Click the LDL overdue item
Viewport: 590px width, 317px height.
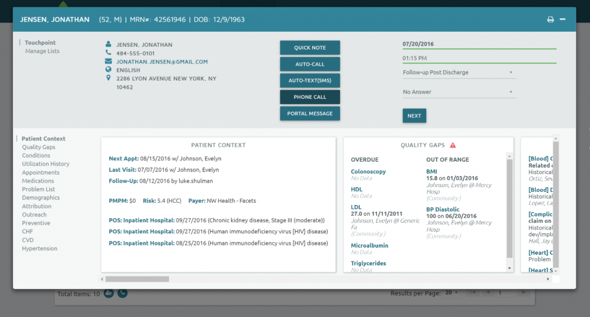point(356,207)
